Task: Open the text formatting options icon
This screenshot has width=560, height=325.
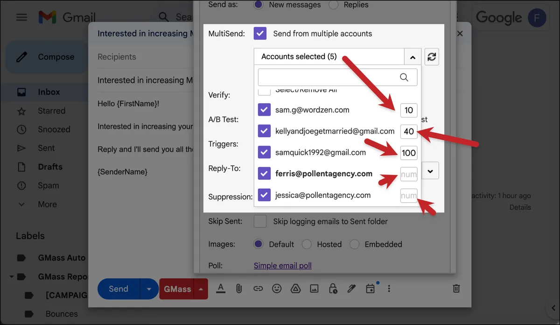Action: pos(221,289)
